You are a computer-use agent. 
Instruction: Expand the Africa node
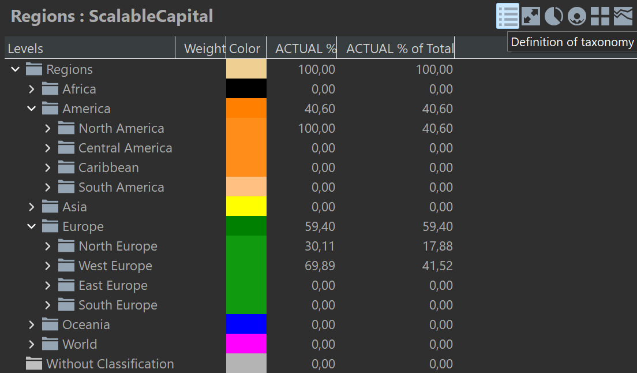tap(31, 89)
